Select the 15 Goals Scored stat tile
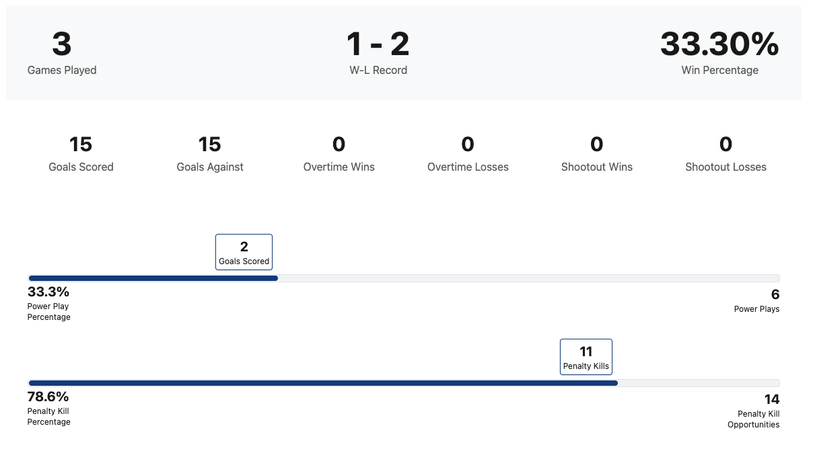This screenshot has height=455, width=813. [81, 154]
